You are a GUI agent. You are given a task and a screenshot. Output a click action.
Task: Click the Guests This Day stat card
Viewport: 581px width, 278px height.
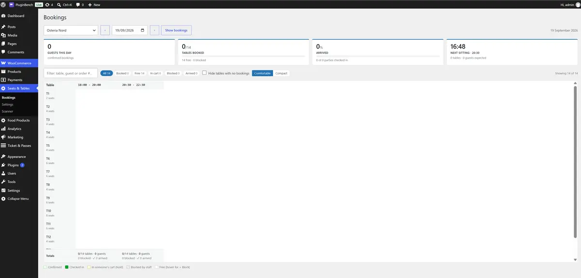109,52
